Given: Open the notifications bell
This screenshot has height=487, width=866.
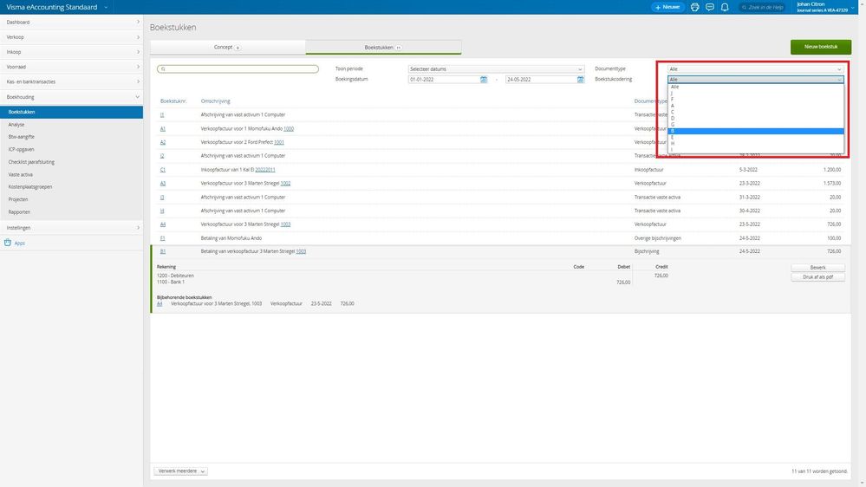Looking at the screenshot, I should 725,7.
